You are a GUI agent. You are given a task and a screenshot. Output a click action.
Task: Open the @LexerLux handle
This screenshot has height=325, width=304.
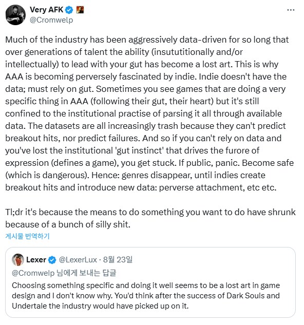(x=78, y=260)
